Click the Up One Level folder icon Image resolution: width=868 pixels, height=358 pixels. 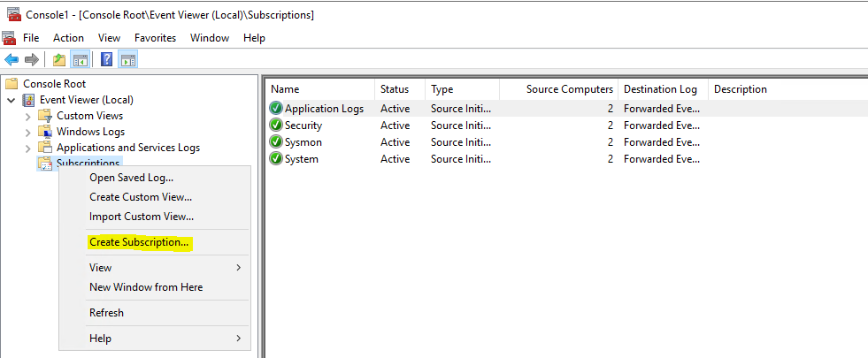tap(58, 60)
